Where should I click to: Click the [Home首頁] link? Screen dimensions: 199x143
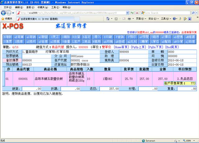tap(122, 47)
